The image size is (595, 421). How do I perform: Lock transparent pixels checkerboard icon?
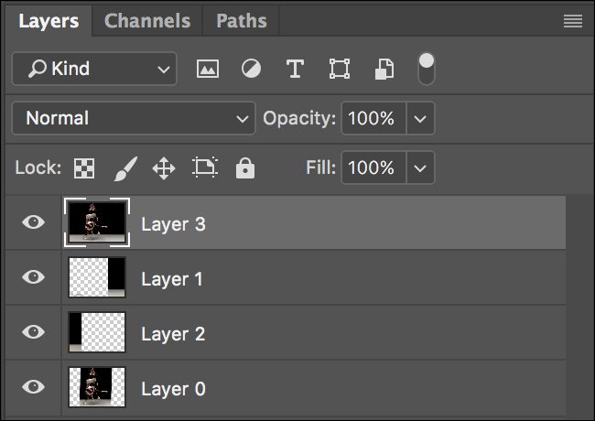tap(84, 168)
